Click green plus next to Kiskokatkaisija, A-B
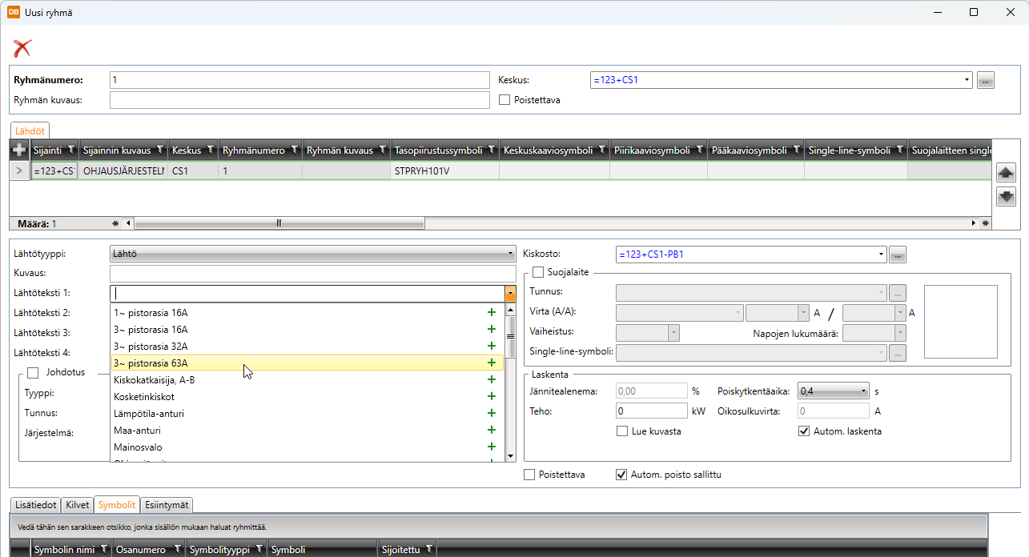Viewport: 1029px width, 557px height. (491, 380)
